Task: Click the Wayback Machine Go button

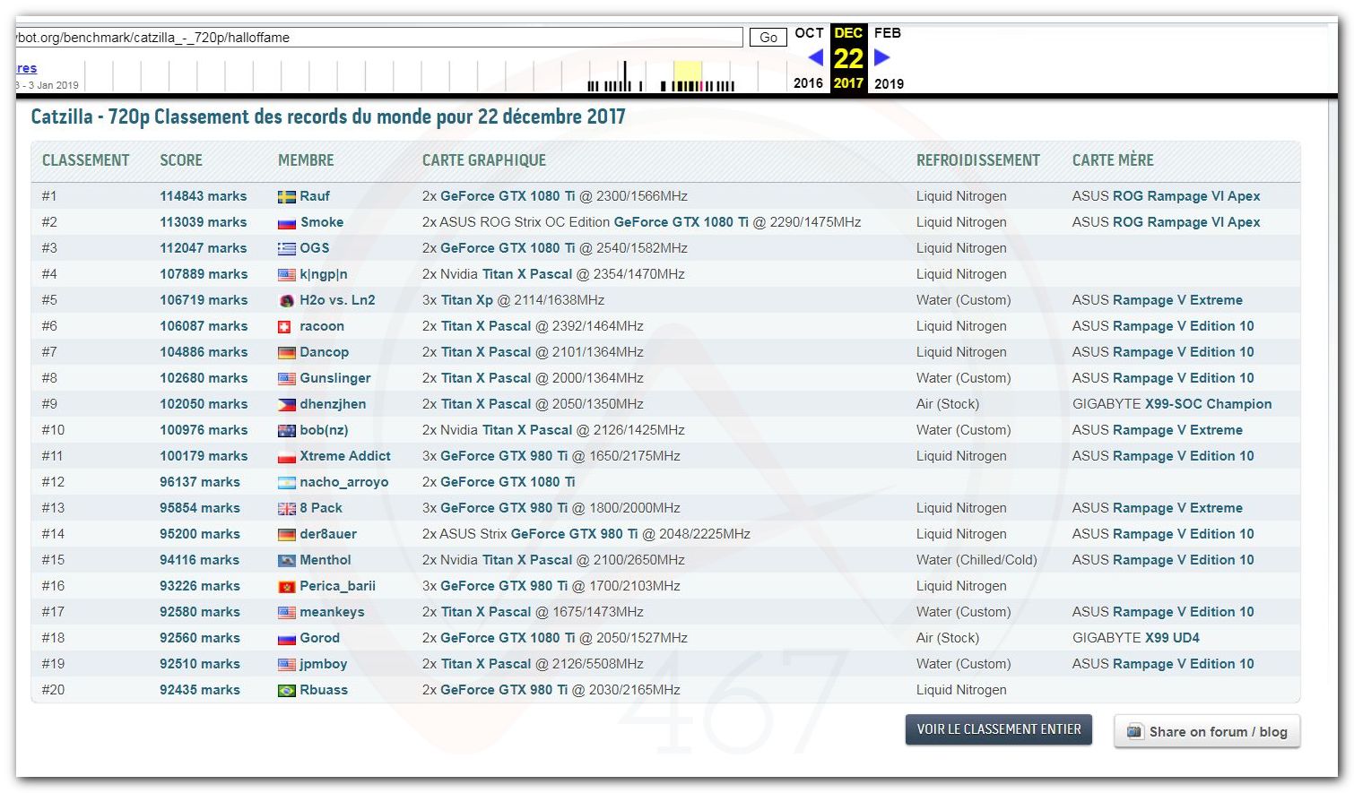Action: pyautogui.click(x=768, y=38)
